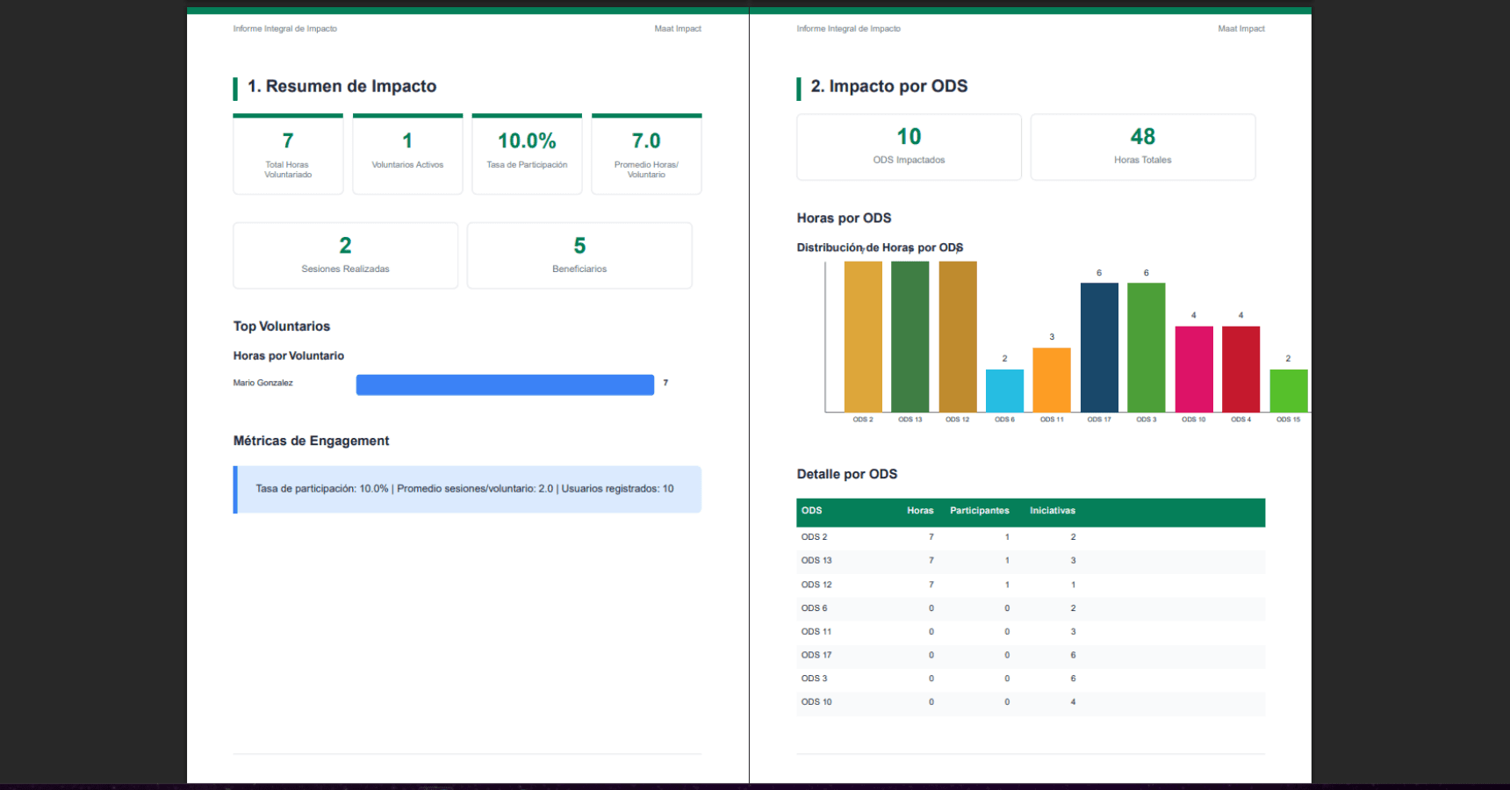This screenshot has height=790, width=1510.
Task: Select the red ODS 4 chart bar
Action: click(1240, 369)
